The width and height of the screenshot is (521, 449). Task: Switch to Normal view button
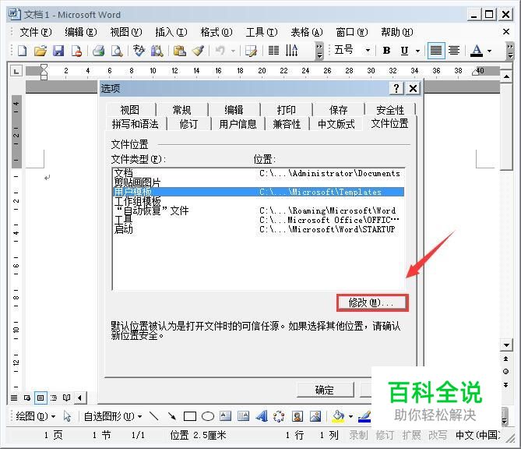click(x=14, y=398)
